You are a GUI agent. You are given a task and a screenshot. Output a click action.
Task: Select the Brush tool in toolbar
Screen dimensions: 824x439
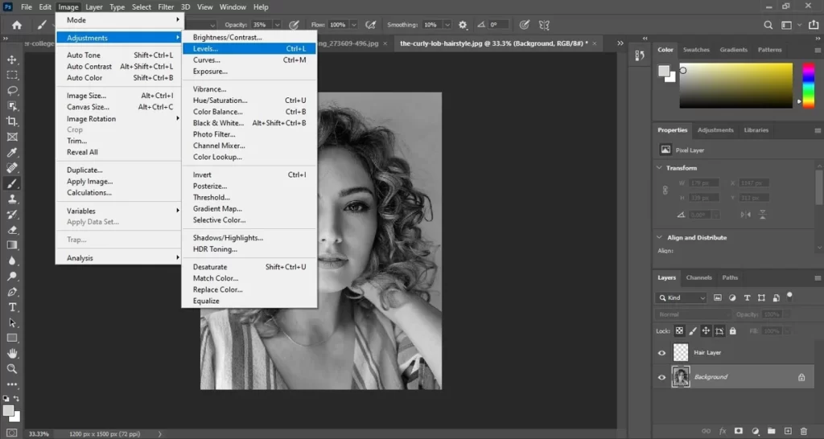pyautogui.click(x=12, y=183)
